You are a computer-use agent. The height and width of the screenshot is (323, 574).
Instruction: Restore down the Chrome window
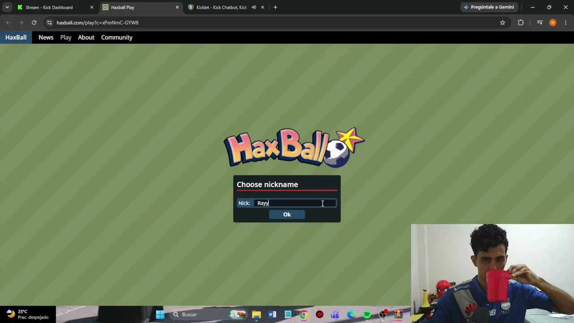pyautogui.click(x=549, y=7)
